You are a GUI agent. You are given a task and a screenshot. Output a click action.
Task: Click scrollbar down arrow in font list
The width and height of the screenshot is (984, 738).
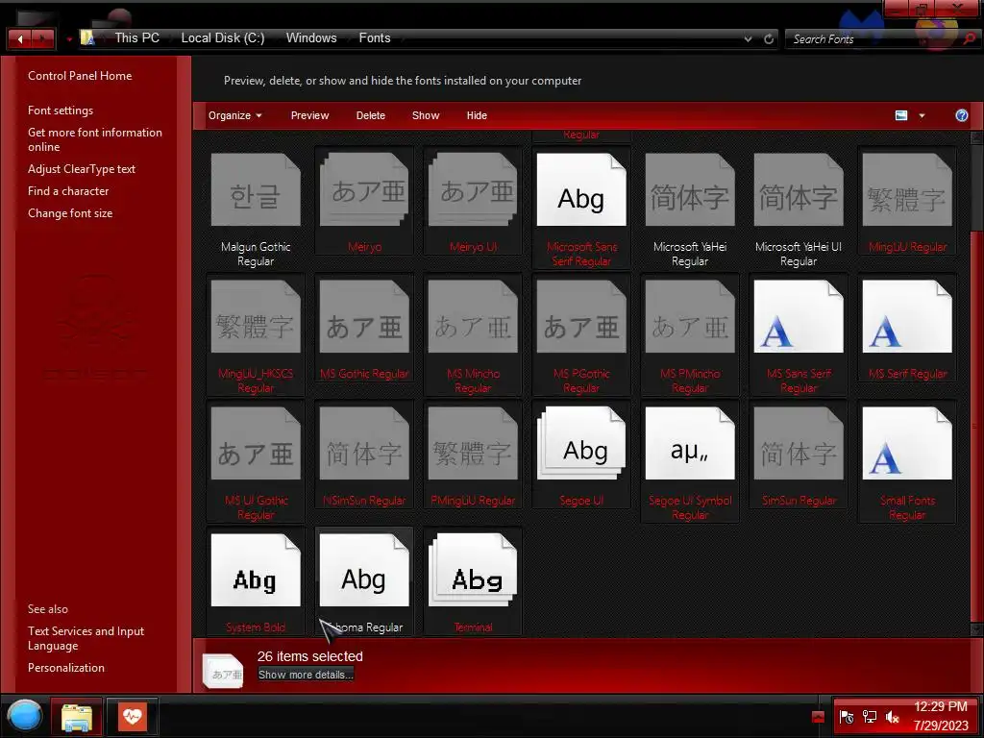(x=976, y=628)
